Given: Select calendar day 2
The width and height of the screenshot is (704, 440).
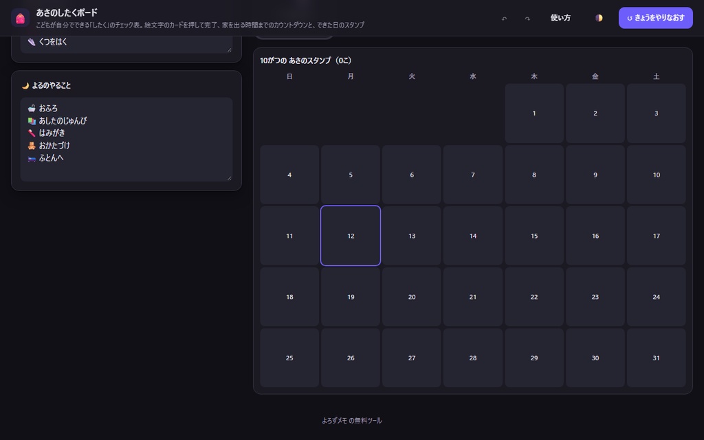Looking at the screenshot, I should tap(595, 113).
